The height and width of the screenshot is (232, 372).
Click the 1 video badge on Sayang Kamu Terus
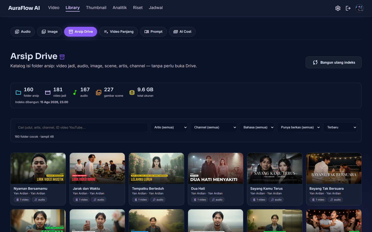(259, 200)
